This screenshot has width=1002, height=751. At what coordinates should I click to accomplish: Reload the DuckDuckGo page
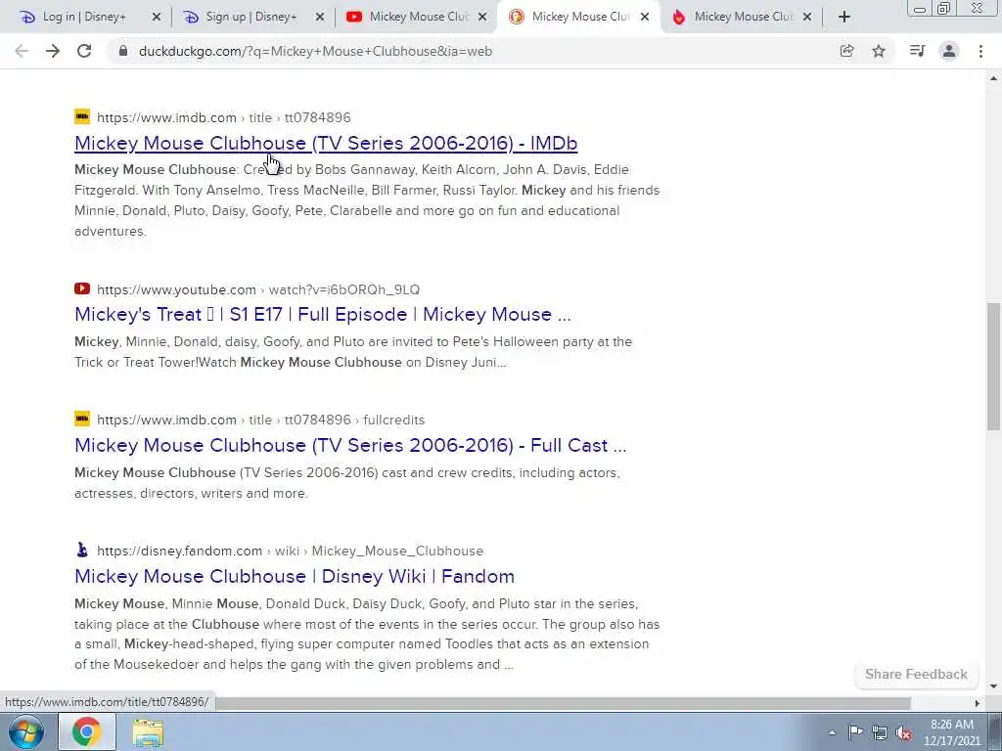tap(84, 51)
